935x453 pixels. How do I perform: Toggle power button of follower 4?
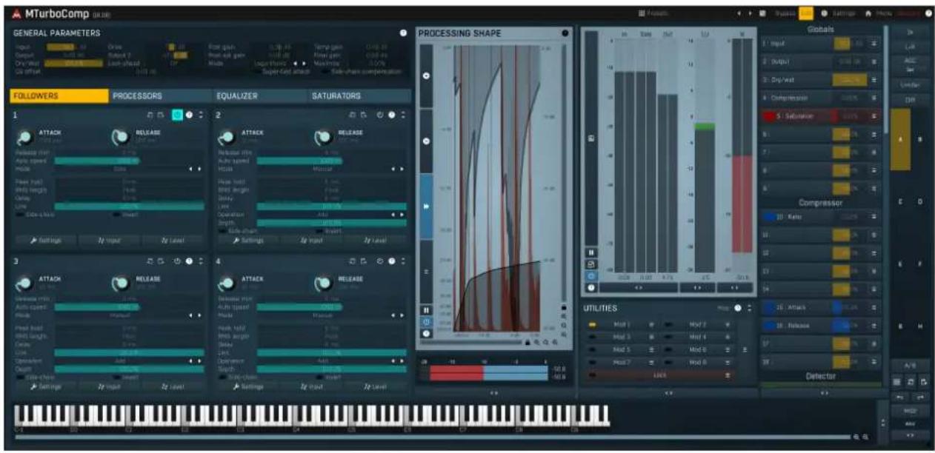(379, 261)
